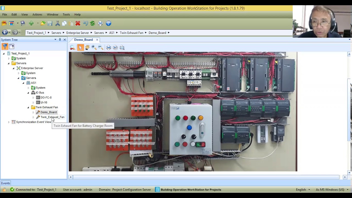
Task: Click the horizontal scrollbar below the graphic
Action: coord(206,177)
